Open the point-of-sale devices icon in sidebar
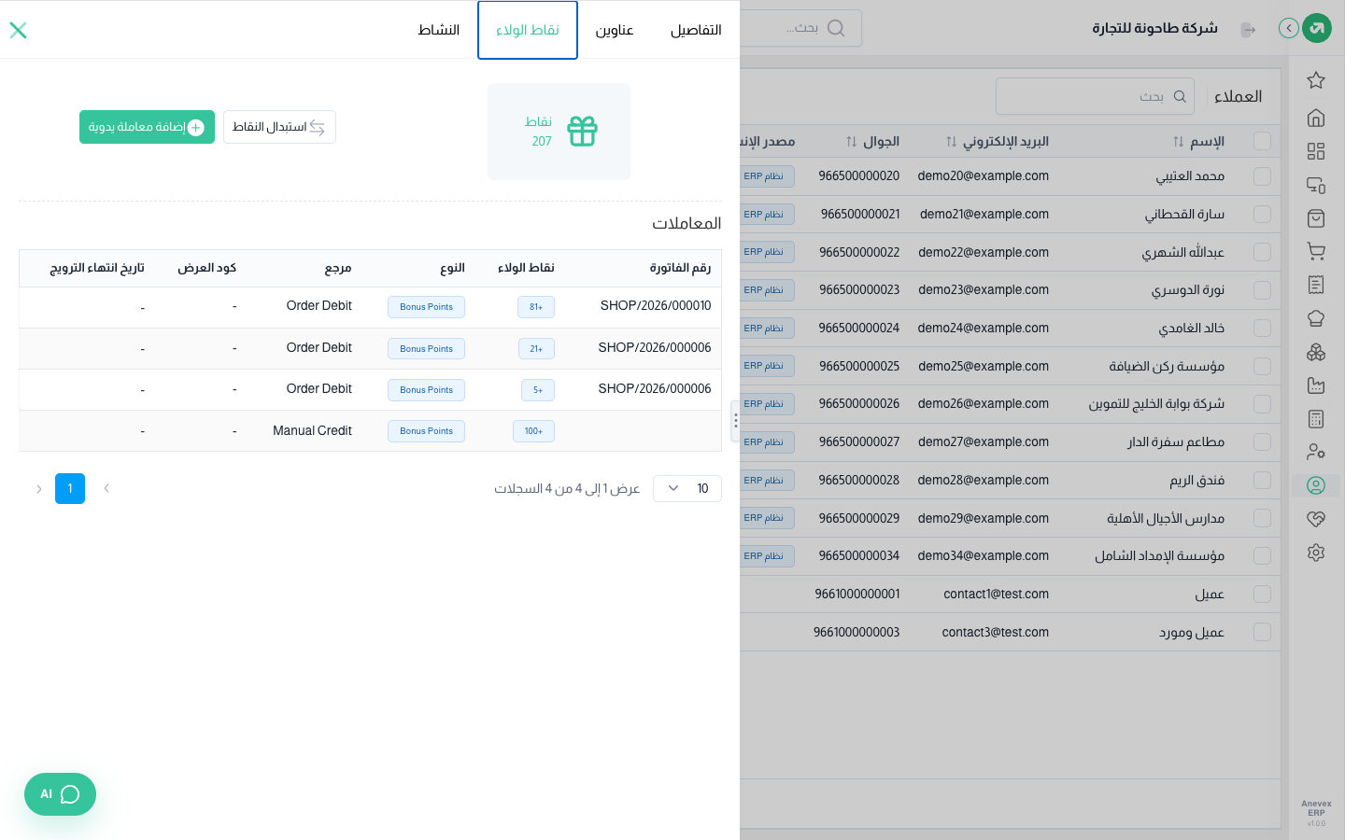Viewport: 1345px width, 840px height. point(1316,185)
